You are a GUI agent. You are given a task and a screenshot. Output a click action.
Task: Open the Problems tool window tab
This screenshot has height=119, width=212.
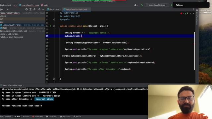click(37, 116)
